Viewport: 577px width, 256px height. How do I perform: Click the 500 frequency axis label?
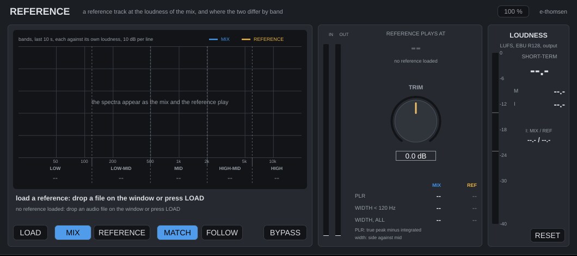pyautogui.click(x=150, y=161)
